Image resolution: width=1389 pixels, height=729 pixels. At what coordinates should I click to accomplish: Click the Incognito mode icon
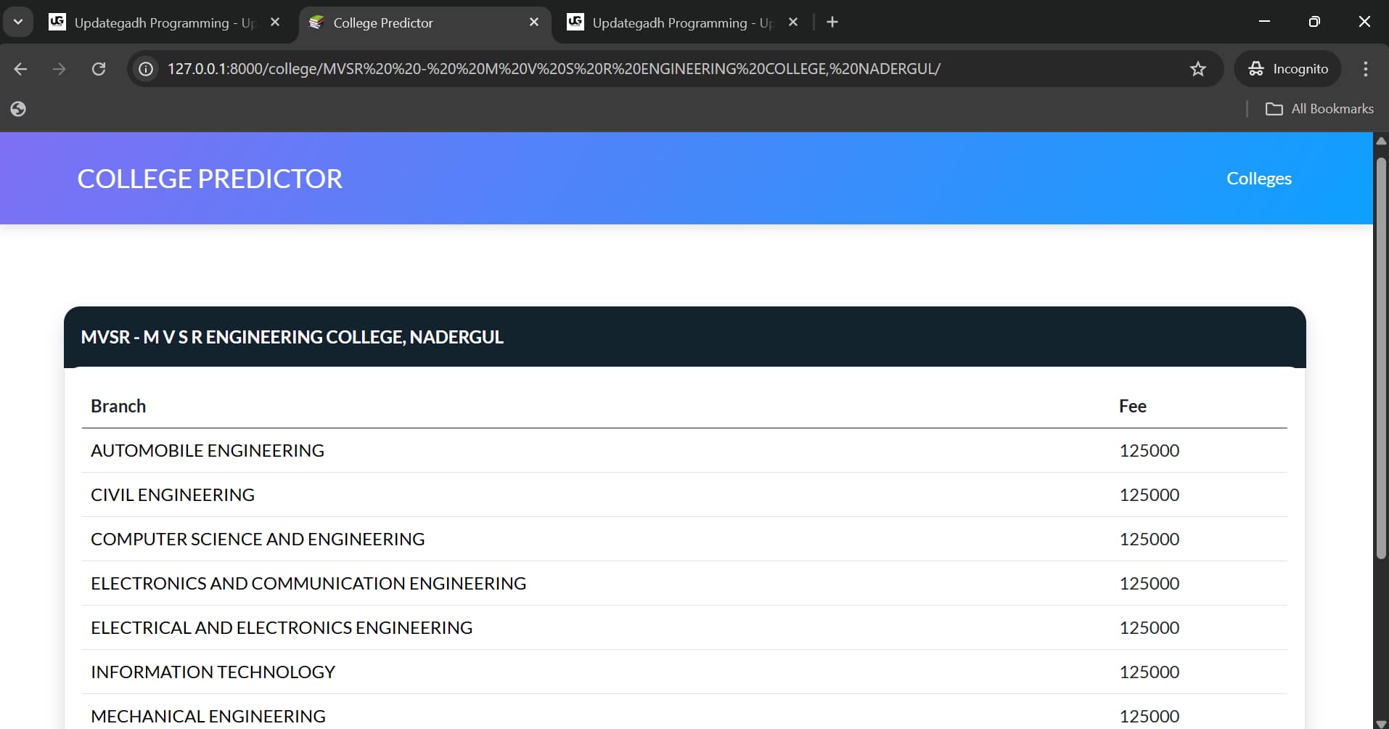(1256, 68)
